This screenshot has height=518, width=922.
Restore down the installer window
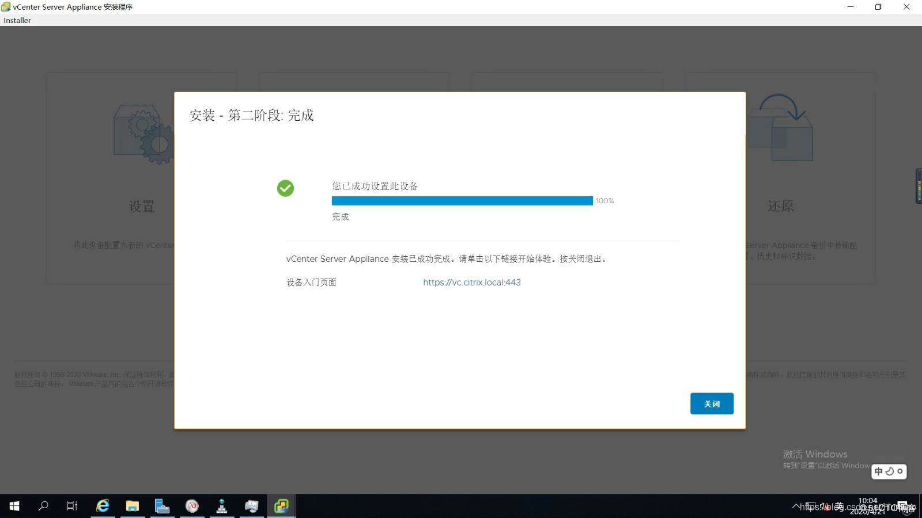tap(878, 7)
